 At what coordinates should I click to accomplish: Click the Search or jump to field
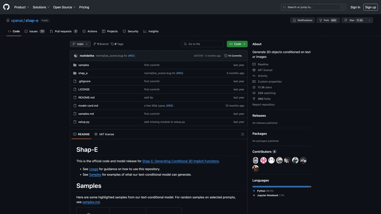313,7
